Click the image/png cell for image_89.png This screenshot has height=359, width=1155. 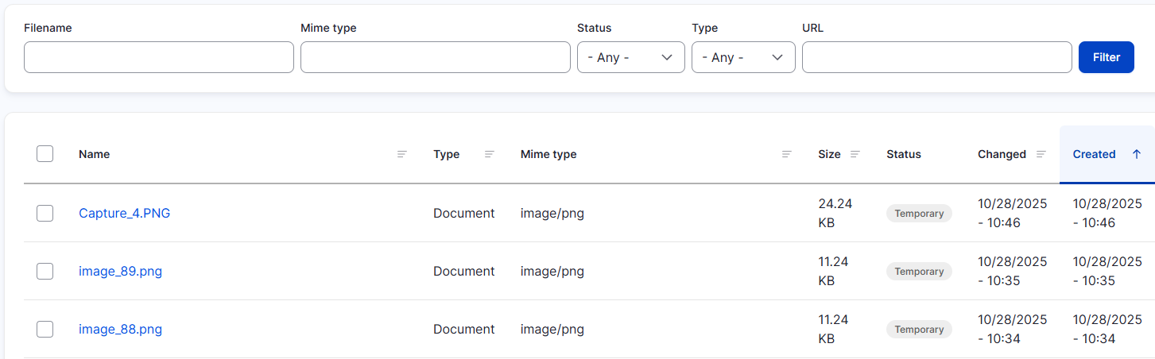tap(552, 271)
